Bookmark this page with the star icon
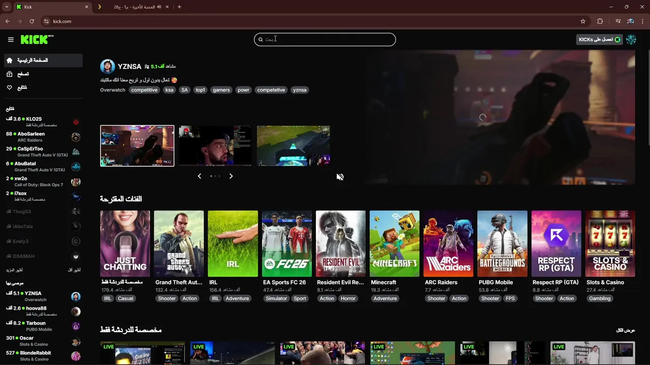This screenshot has width=650, height=365. (583, 21)
